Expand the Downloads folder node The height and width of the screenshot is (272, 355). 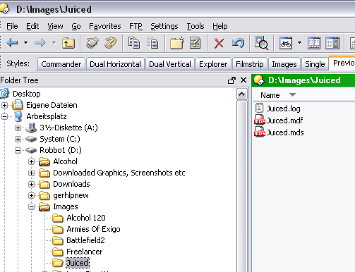[31, 184]
